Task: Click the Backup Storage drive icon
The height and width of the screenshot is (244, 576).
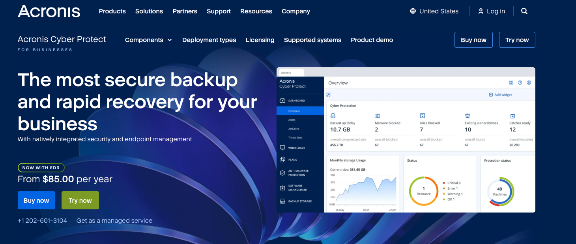Action: coord(282,201)
